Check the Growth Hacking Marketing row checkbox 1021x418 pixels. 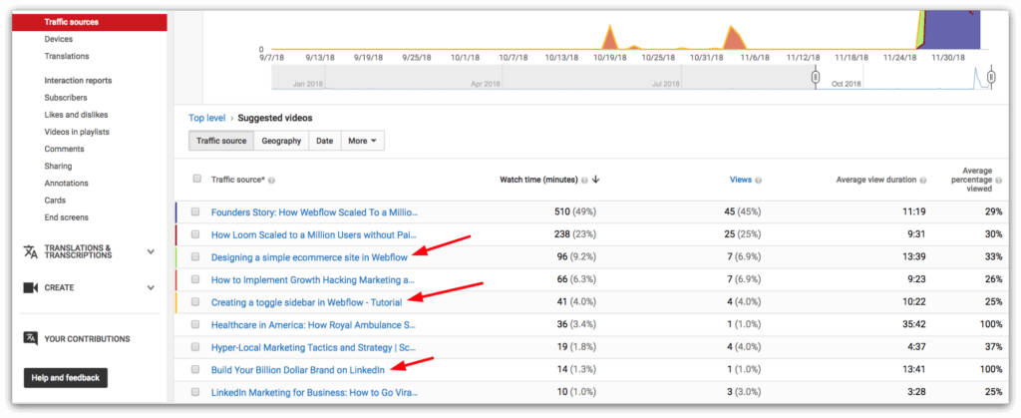(x=195, y=280)
